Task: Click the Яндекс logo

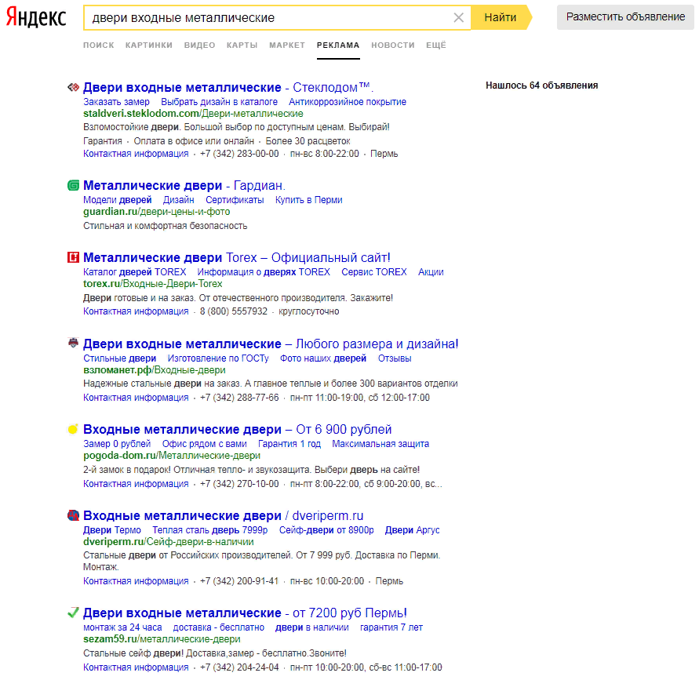Action: 36,17
